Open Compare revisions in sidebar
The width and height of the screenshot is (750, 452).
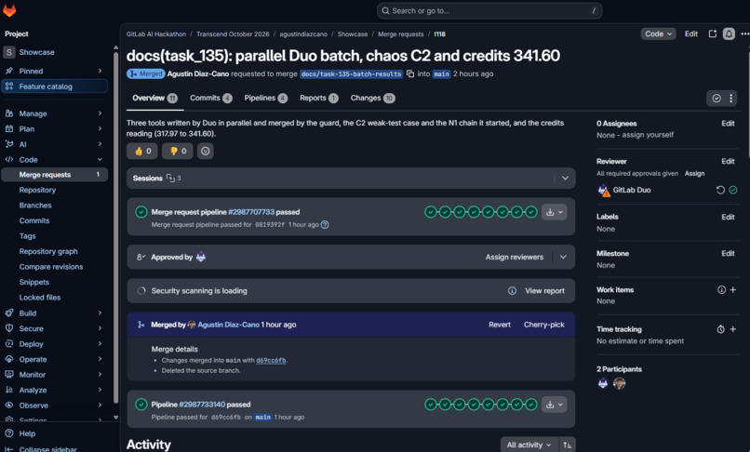pos(50,266)
